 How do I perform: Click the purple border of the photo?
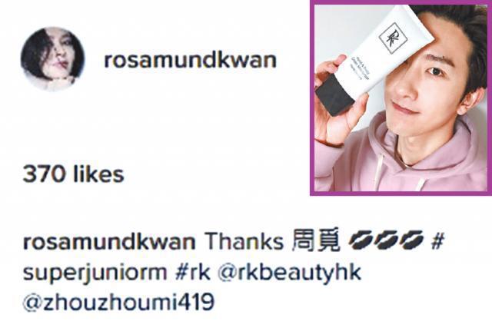[312, 98]
